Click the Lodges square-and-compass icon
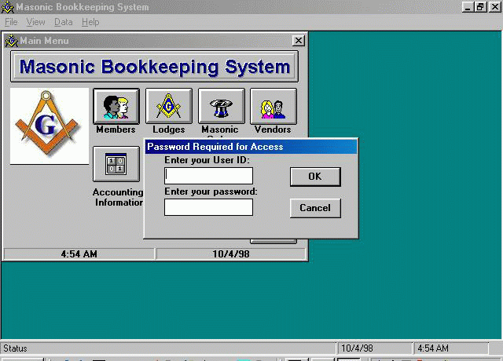 pos(168,106)
